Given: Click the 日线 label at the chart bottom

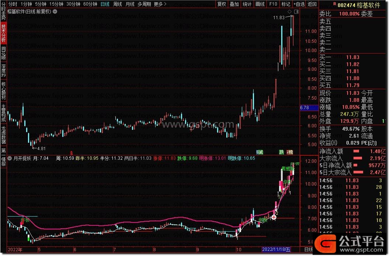Looking at the screenshot, I should (x=309, y=249).
